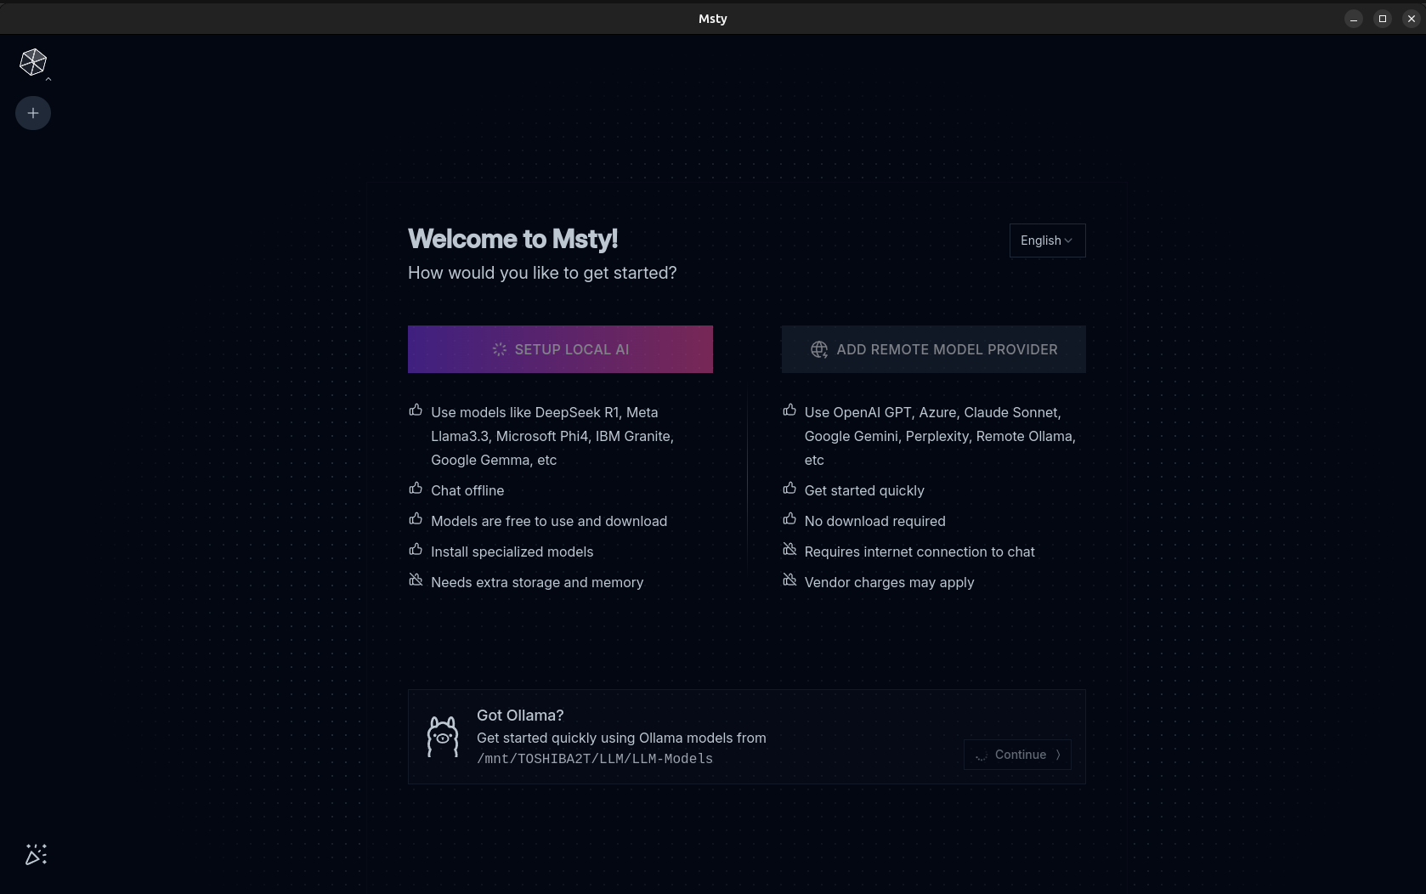Viewport: 1426px width, 894px height.
Task: Click 'Needs extra storage and memory' text
Action: (537, 582)
